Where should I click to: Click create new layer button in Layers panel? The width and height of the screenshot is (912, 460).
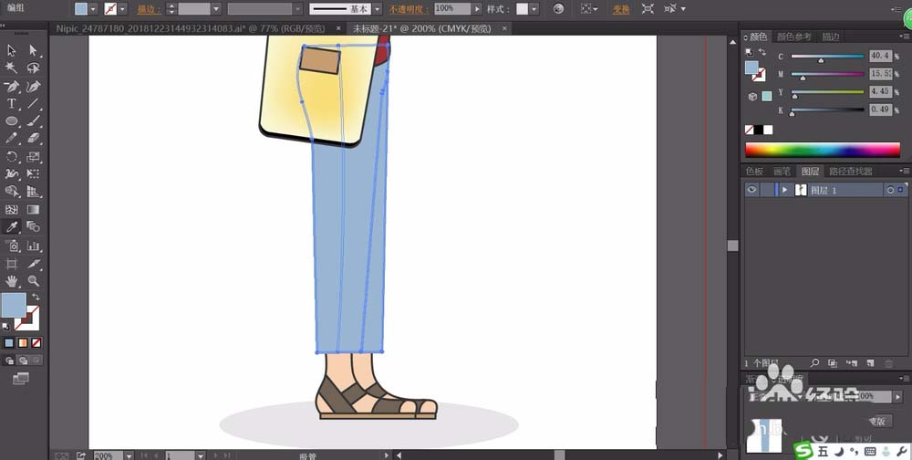coord(870,362)
